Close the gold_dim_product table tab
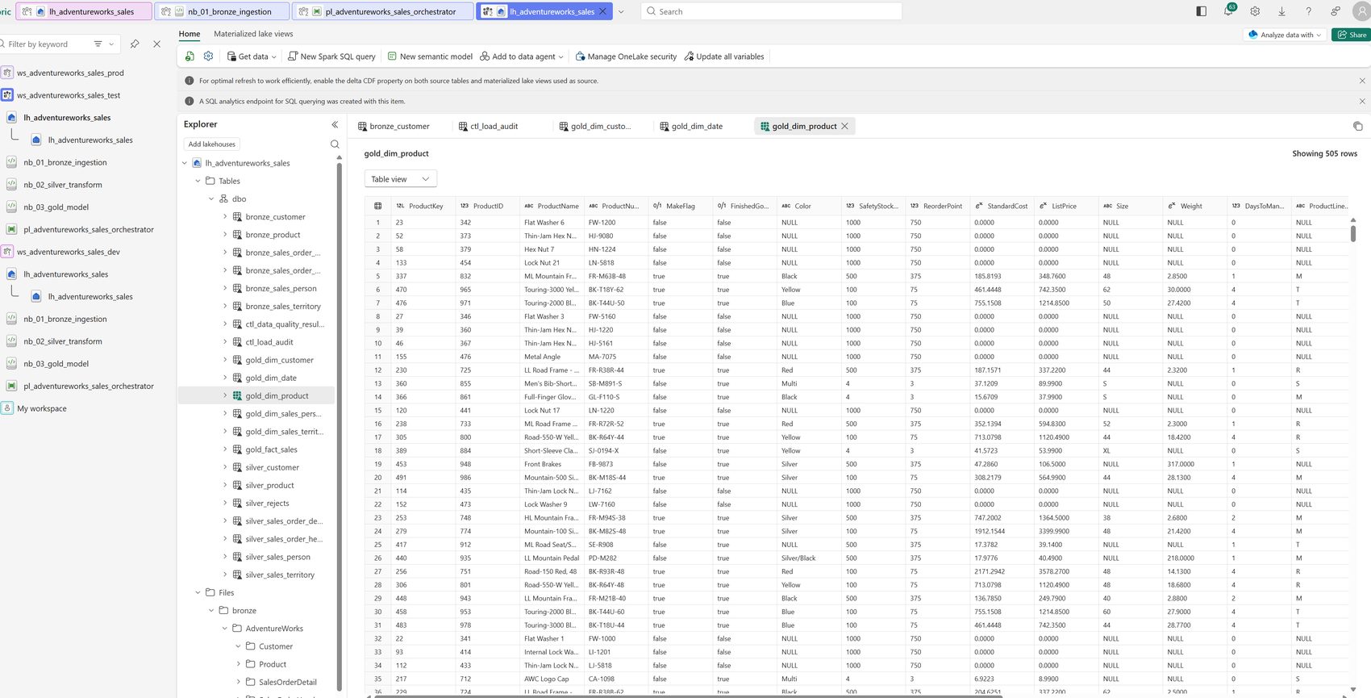The image size is (1371, 698). click(x=844, y=126)
